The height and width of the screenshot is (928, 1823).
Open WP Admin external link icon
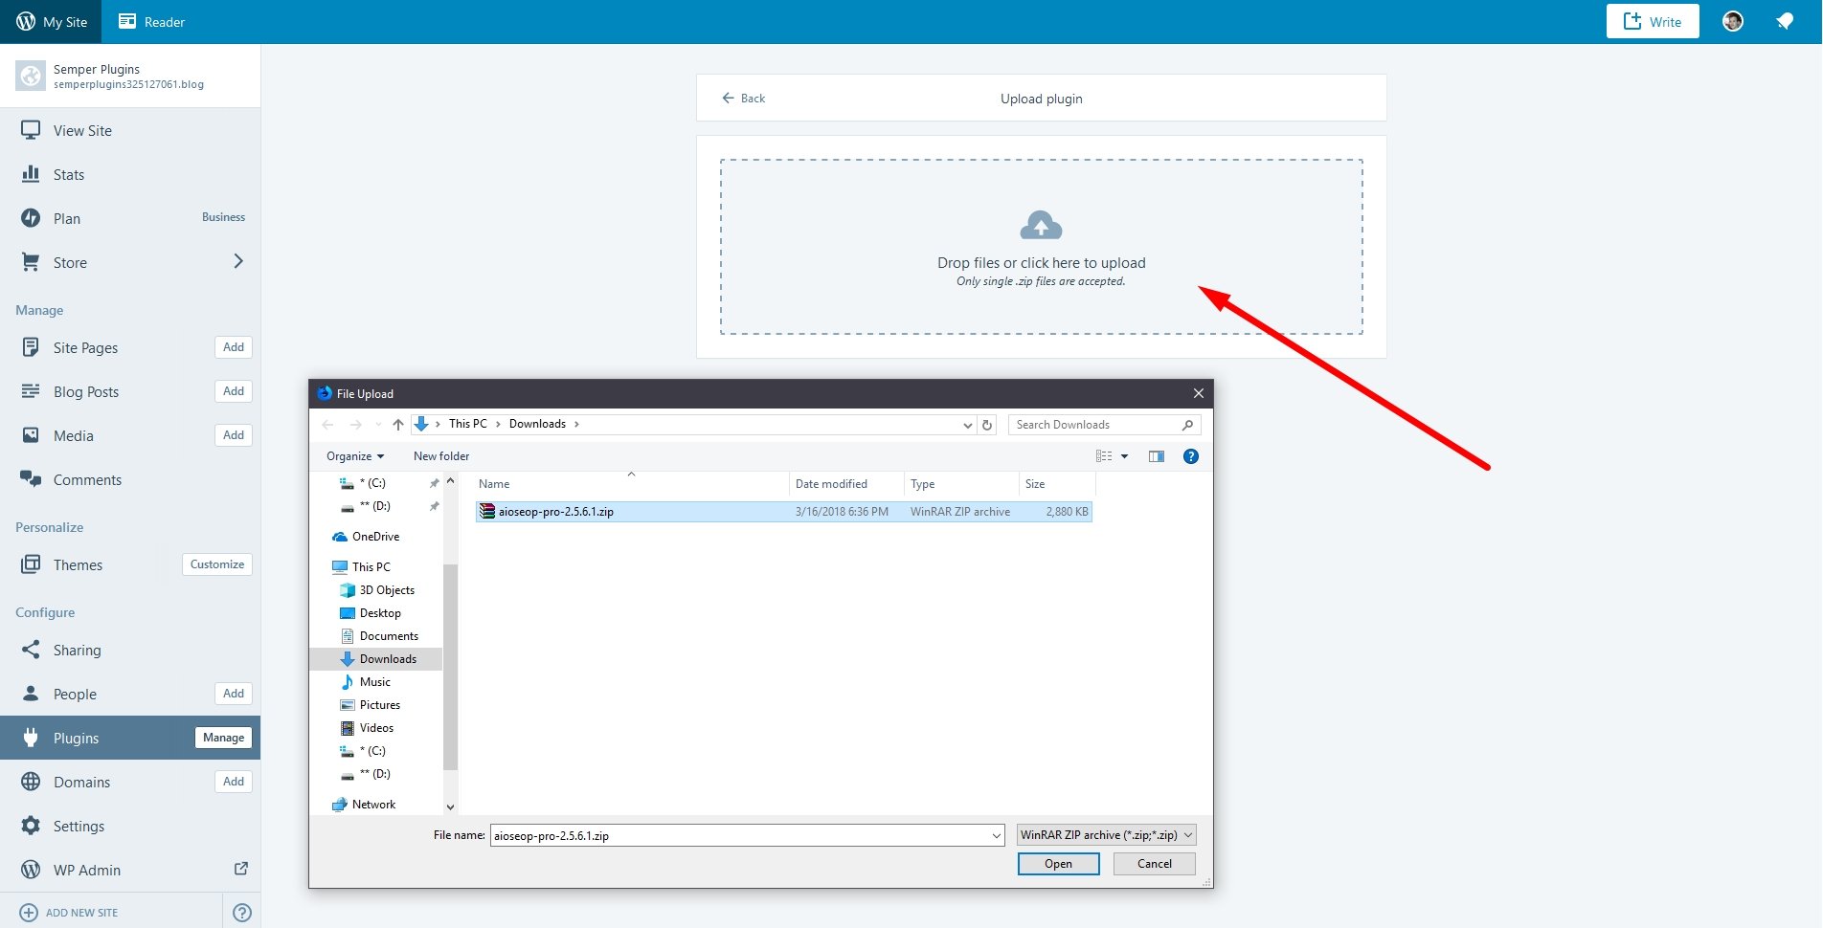(241, 869)
